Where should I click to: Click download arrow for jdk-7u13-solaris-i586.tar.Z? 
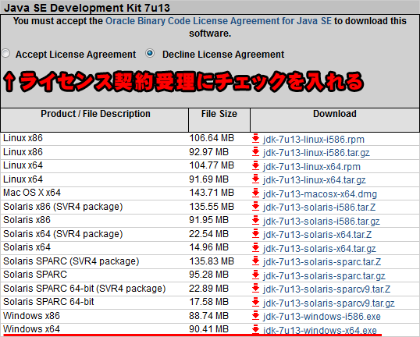[256, 207]
